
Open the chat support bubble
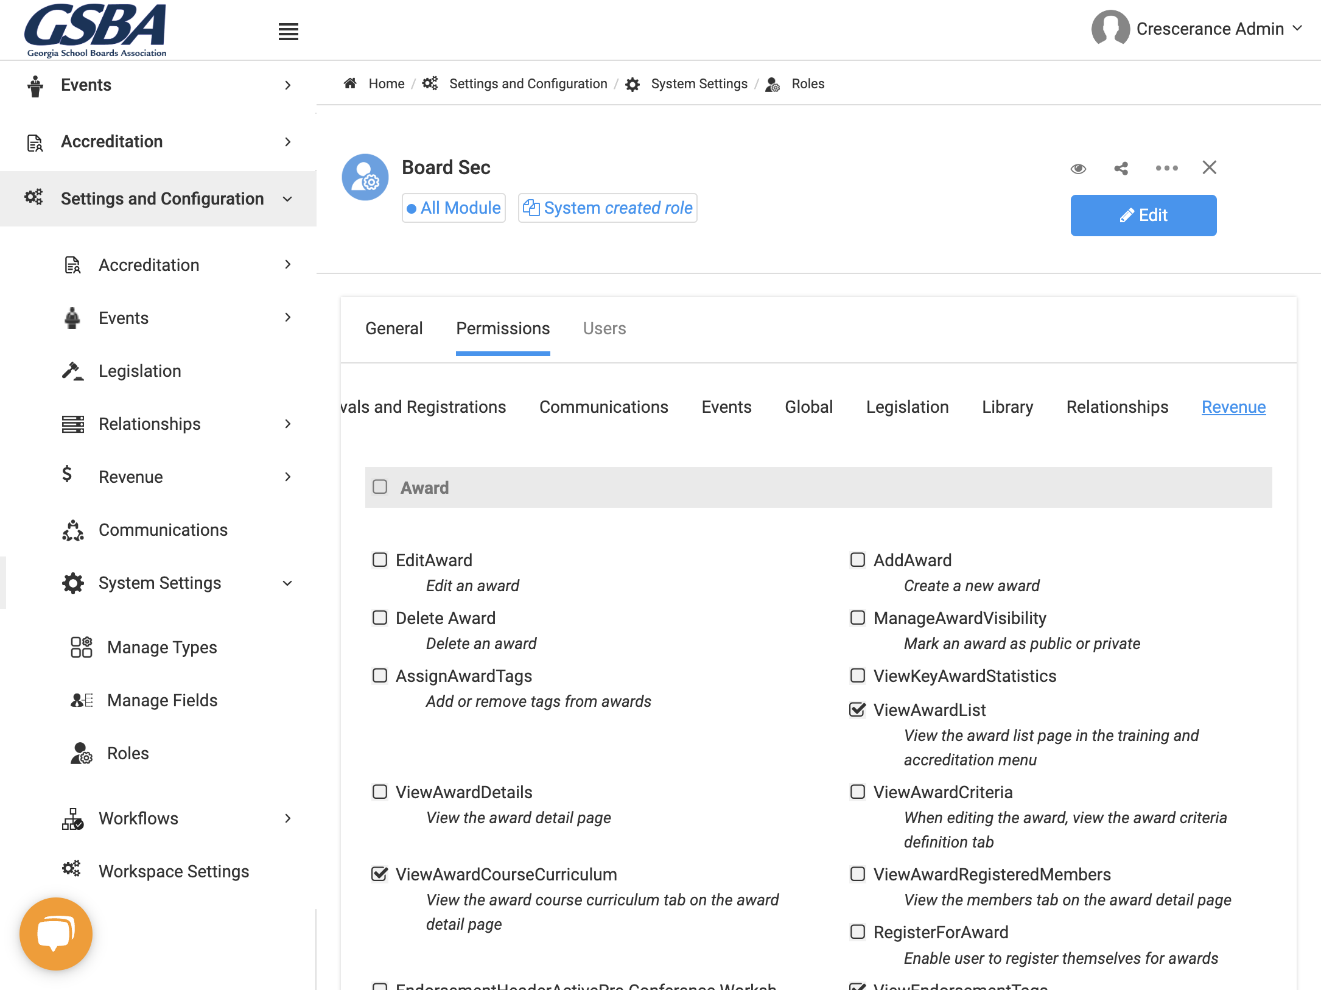(56, 933)
